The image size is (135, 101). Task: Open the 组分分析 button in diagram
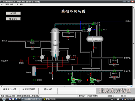pyautogui.click(x=13, y=19)
